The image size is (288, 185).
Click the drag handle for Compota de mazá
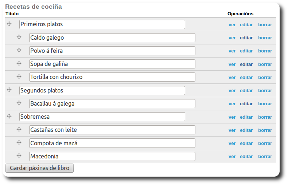[x=19, y=142]
